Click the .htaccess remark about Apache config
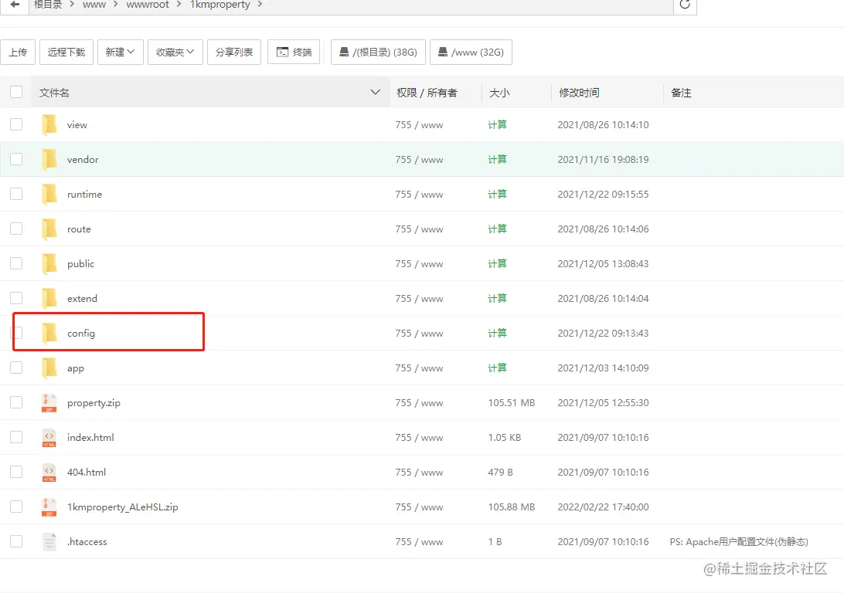Screen dimensions: 844x593 click(x=739, y=541)
